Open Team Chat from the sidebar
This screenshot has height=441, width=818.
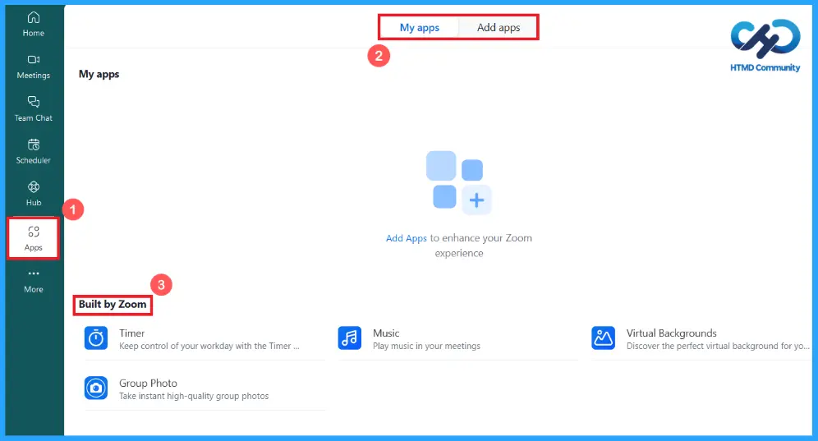[34, 109]
